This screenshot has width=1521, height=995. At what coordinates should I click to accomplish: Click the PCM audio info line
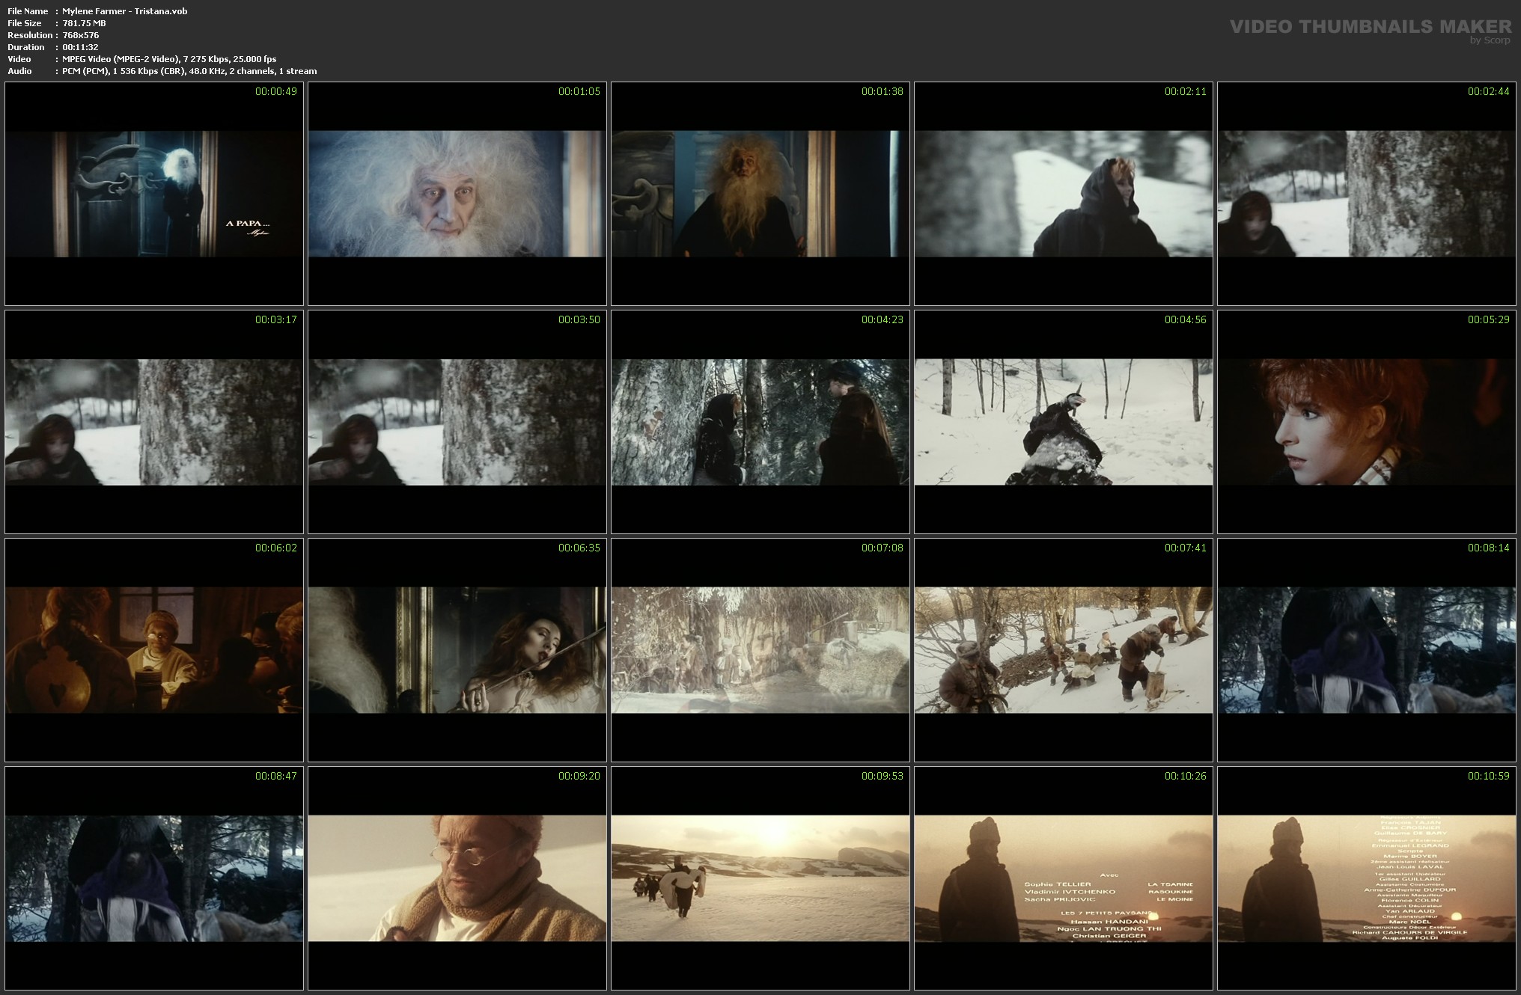coord(189,71)
